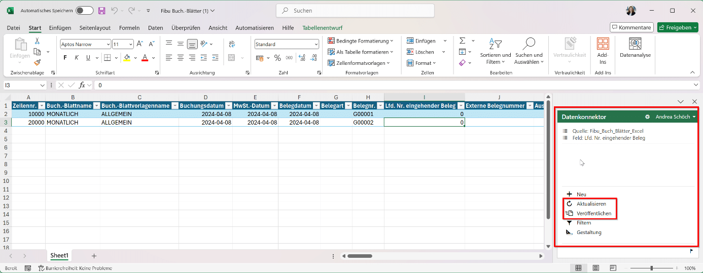Image resolution: width=703 pixels, height=273 pixels.
Task: Click the Freigeben button
Action: coord(678,27)
